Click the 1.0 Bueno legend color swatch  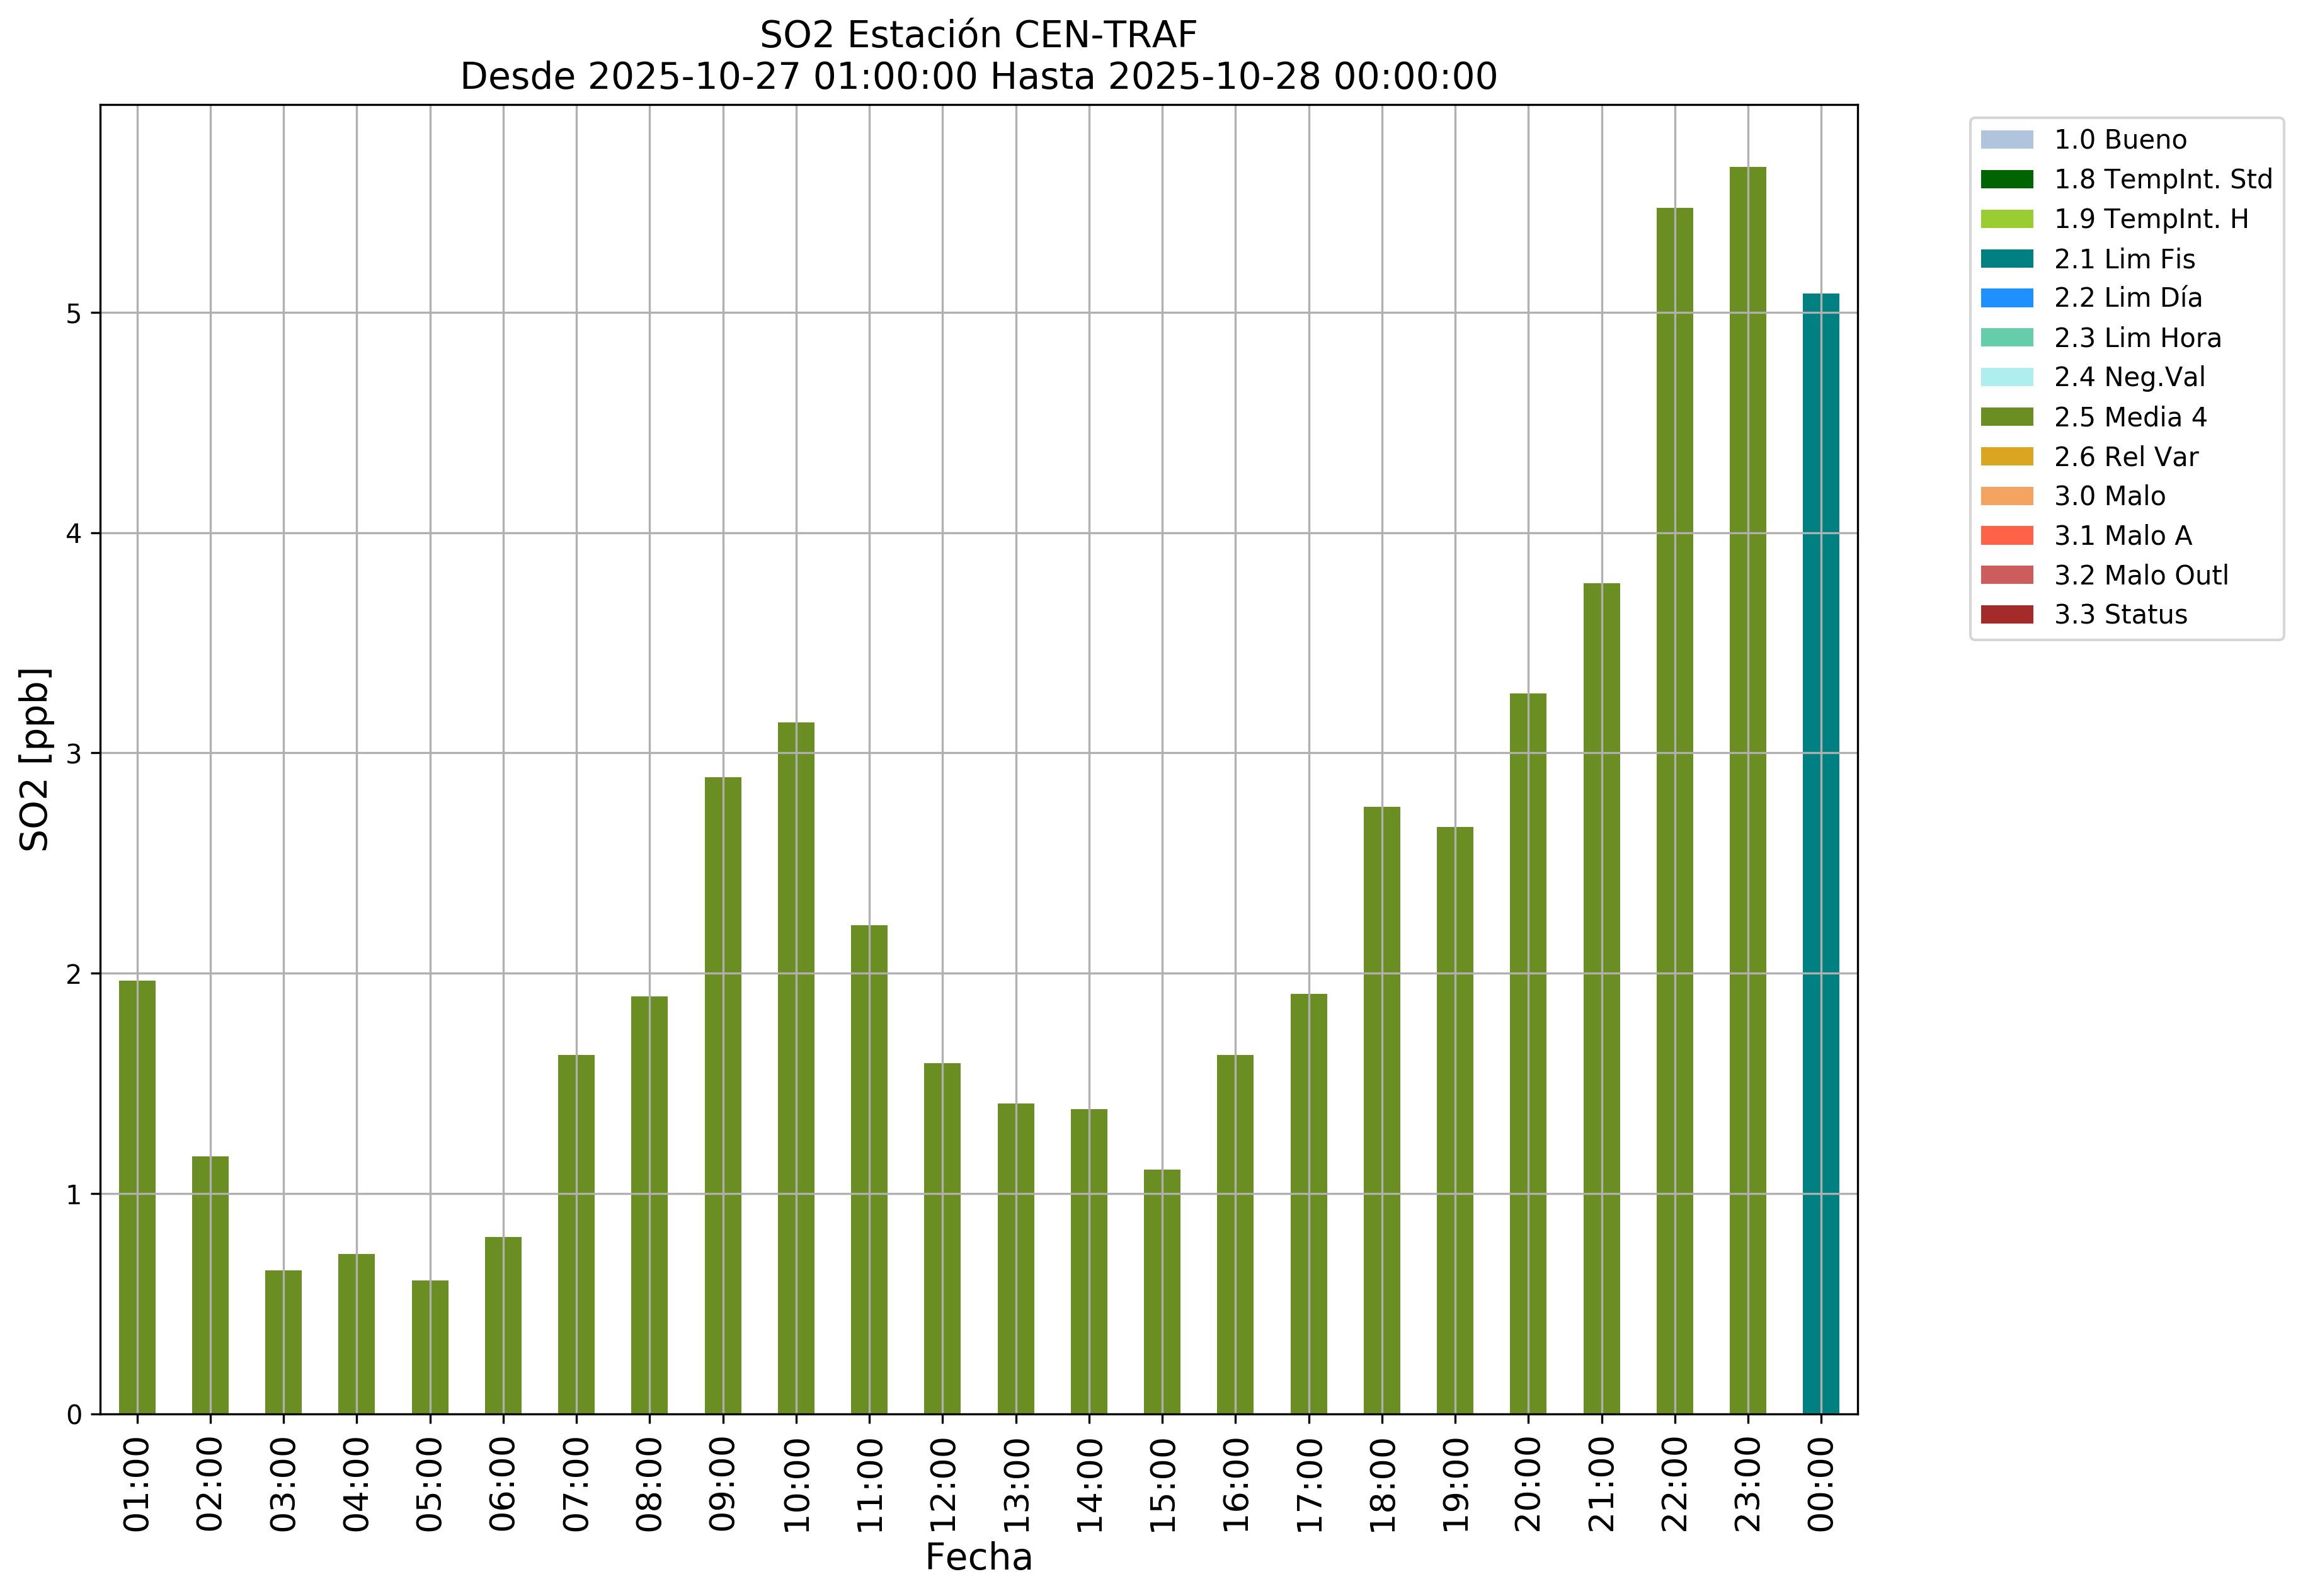(x=2006, y=140)
